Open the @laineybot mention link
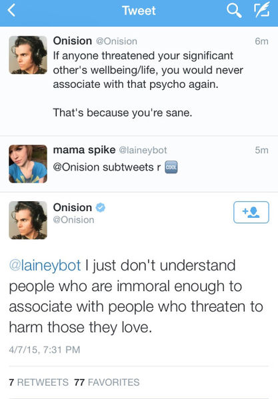This screenshot has height=399, width=278. coord(45,265)
